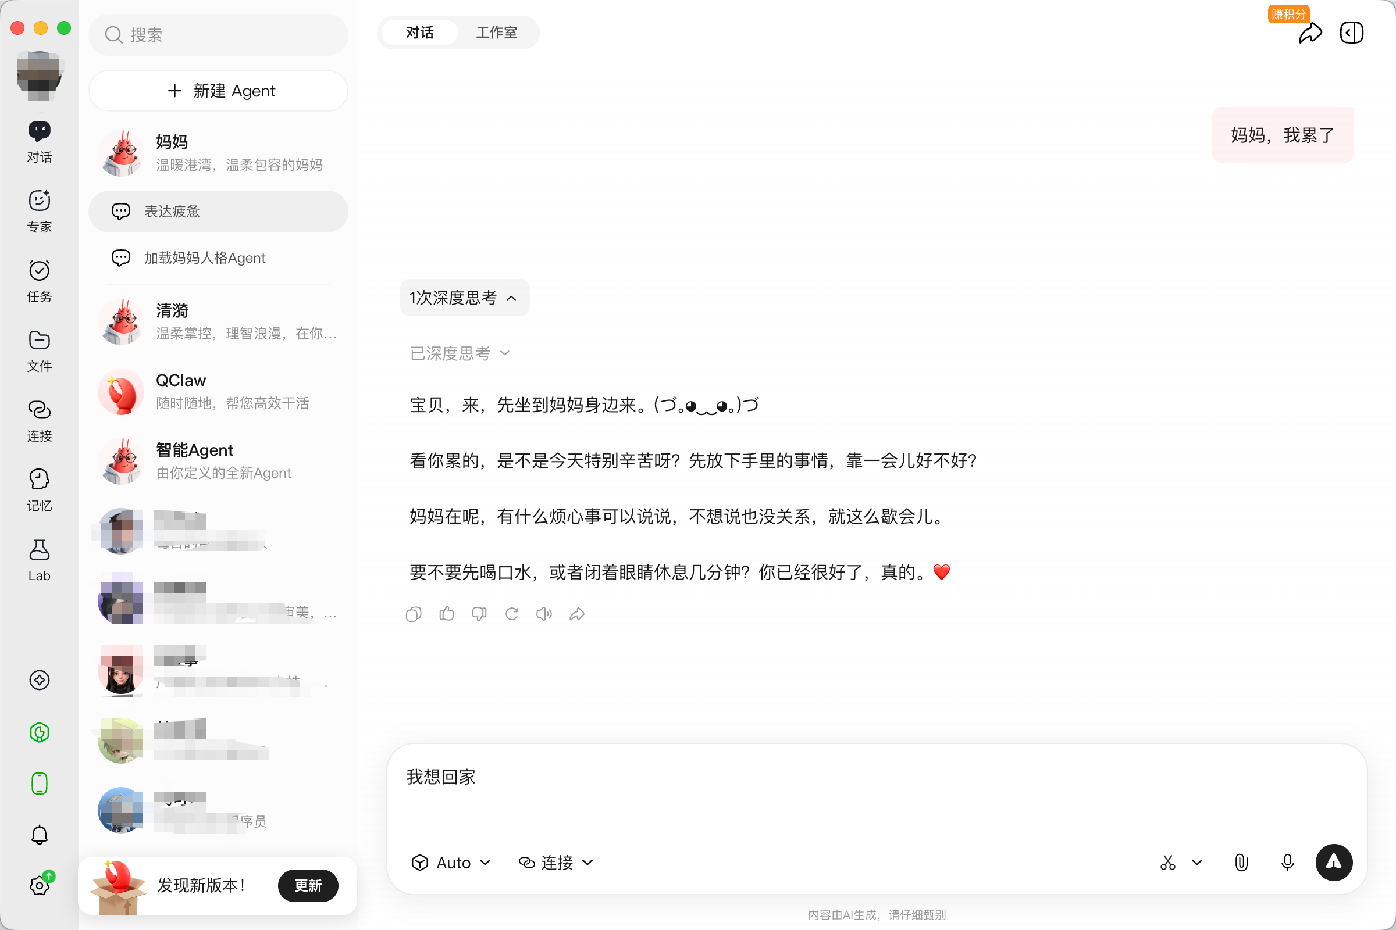This screenshot has width=1396, height=930.
Task: Like the assistant reply with thumbs up
Action: [x=446, y=614]
